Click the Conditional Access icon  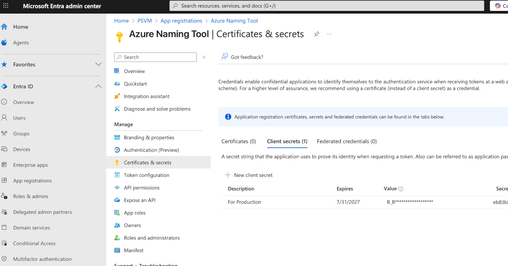pos(4,243)
